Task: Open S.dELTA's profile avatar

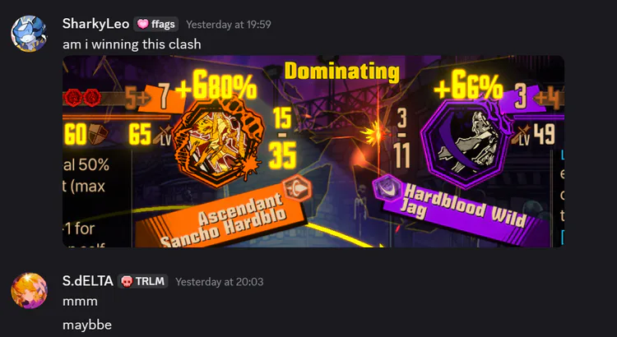Action: (29, 291)
